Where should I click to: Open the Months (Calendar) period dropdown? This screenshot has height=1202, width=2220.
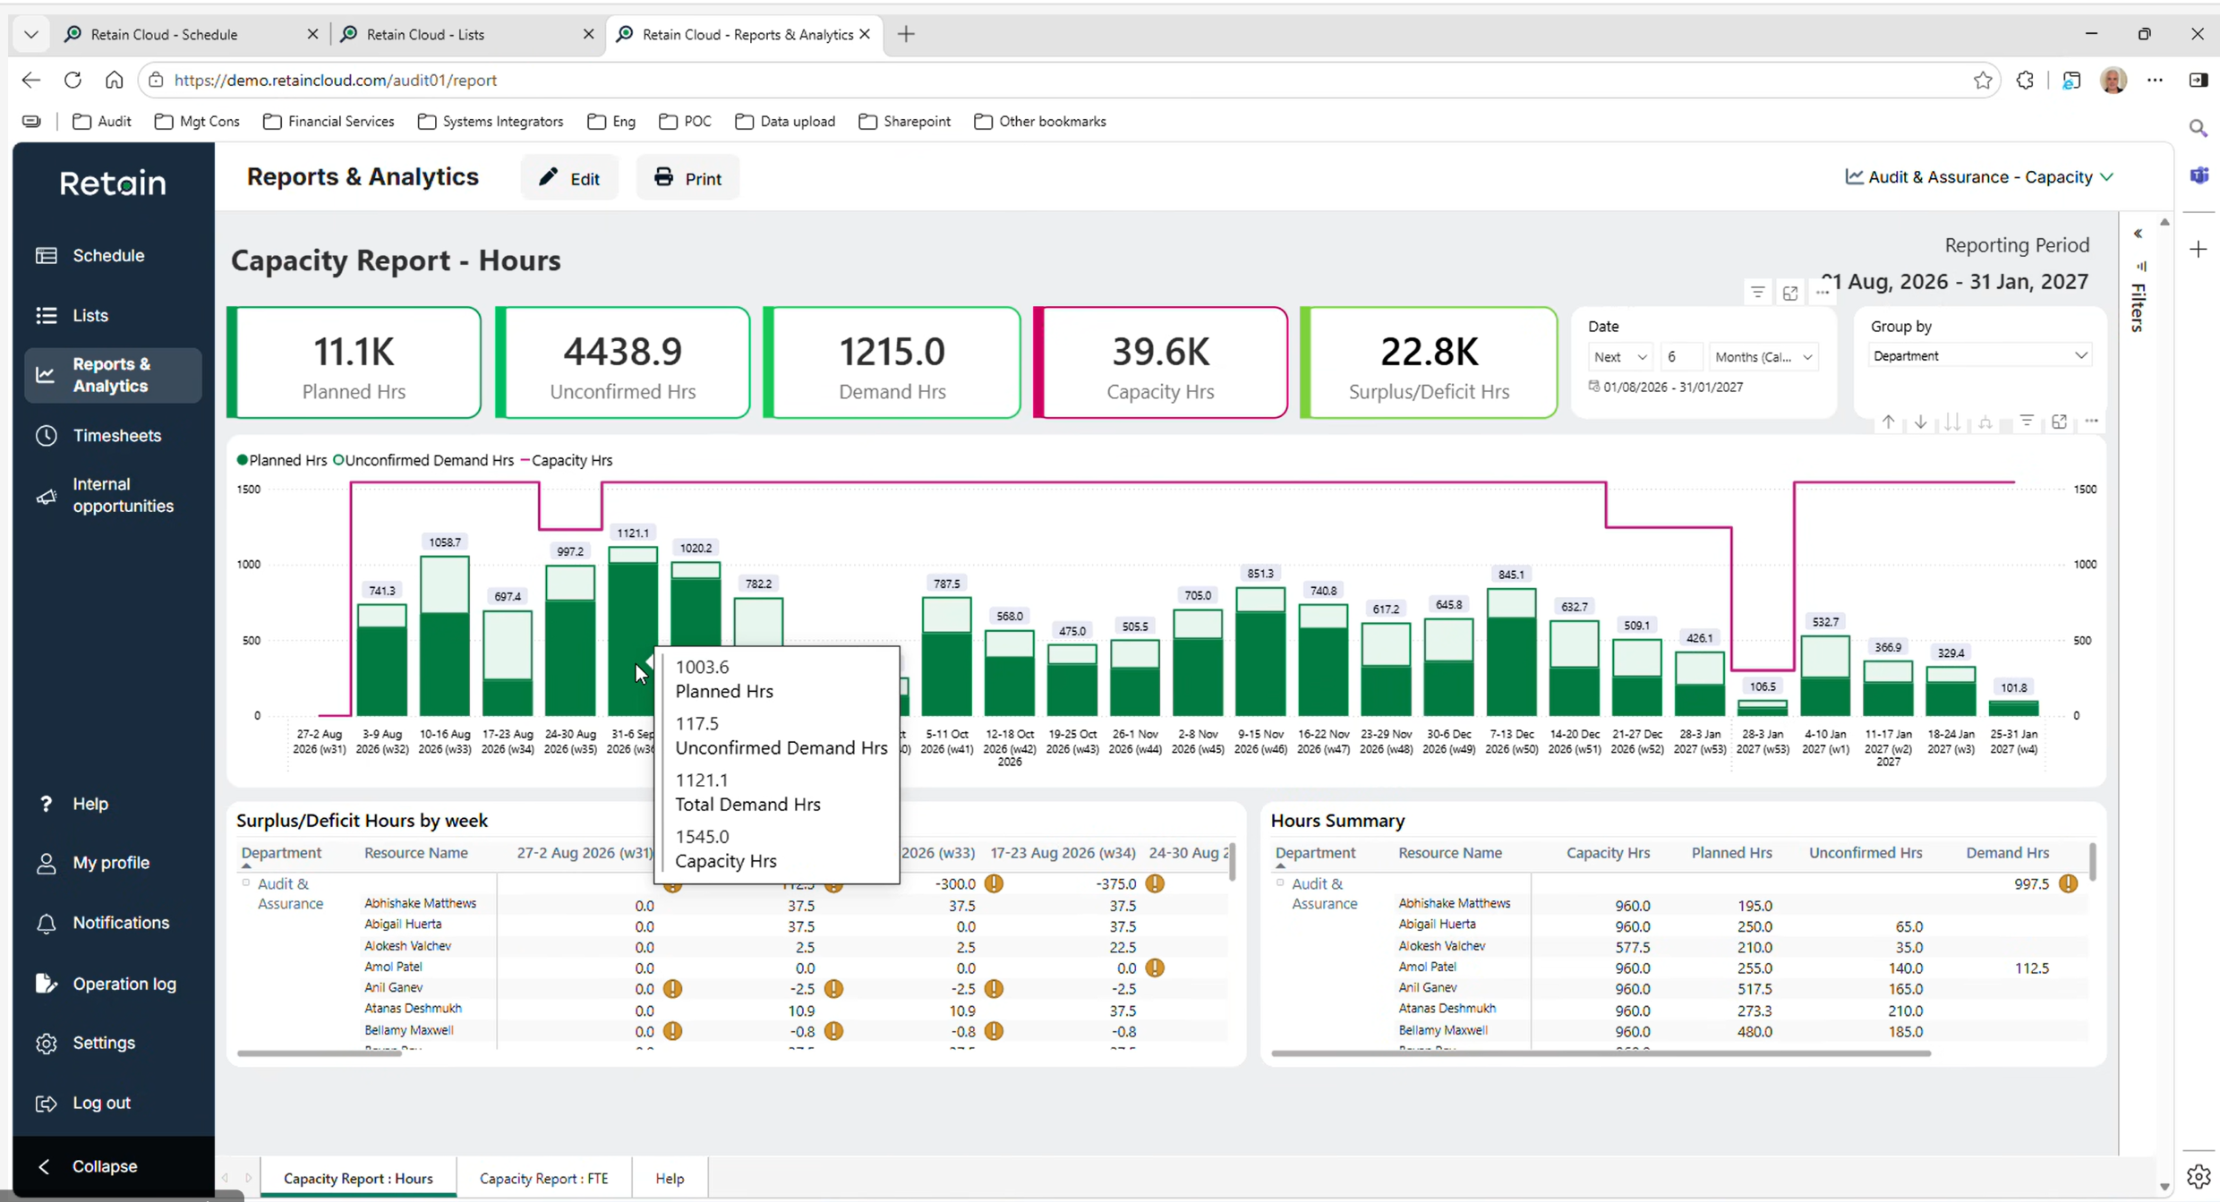coord(1763,356)
